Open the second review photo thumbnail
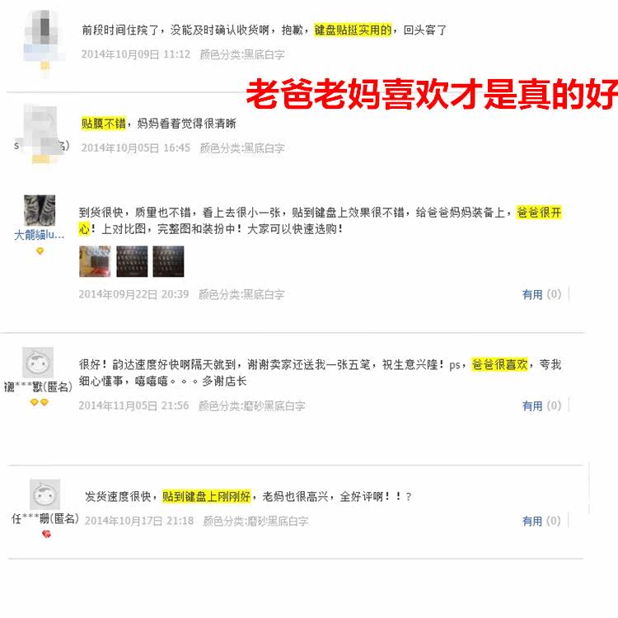The height and width of the screenshot is (618, 618). pyautogui.click(x=132, y=261)
